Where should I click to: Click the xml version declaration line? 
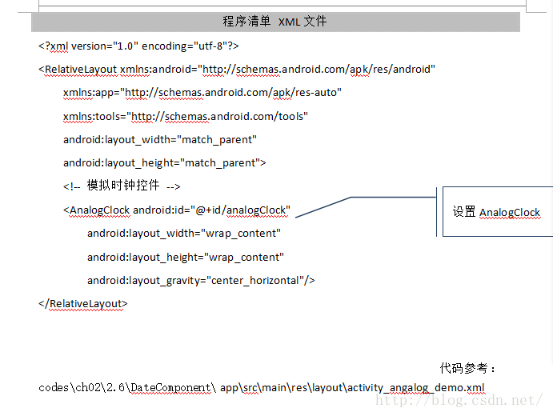[138, 46]
